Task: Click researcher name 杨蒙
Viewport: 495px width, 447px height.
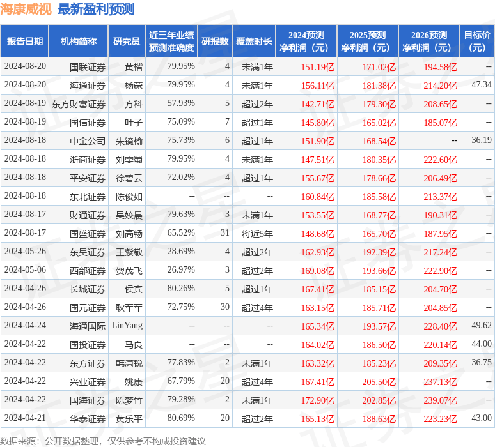Action: (x=134, y=86)
